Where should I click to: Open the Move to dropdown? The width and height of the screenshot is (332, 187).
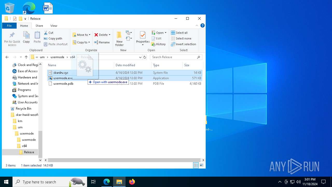coord(81,35)
